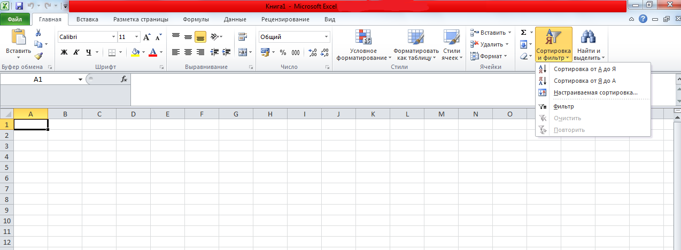This screenshot has height=250, width=681.
Task: Switch to Данные tab
Action: [235, 19]
